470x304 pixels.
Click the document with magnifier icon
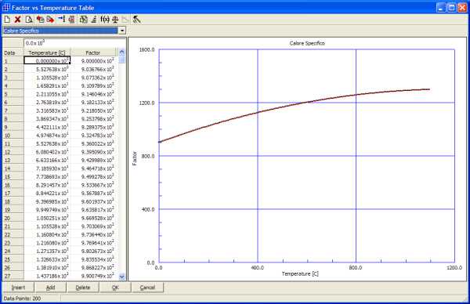(x=28, y=20)
